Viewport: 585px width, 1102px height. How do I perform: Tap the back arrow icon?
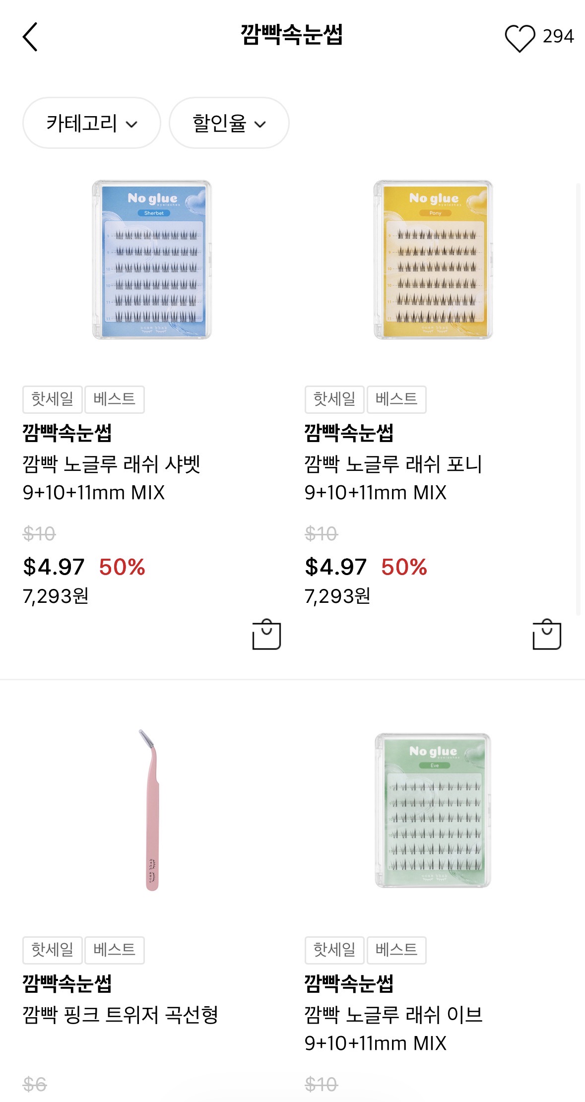pos(30,37)
